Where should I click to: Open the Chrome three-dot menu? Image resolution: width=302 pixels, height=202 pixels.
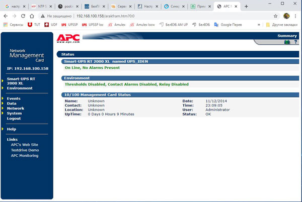pos(295,16)
